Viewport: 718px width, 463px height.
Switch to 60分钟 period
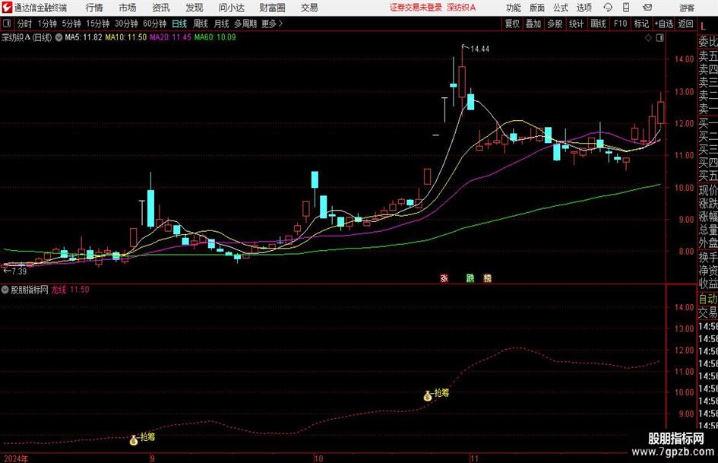click(x=155, y=24)
